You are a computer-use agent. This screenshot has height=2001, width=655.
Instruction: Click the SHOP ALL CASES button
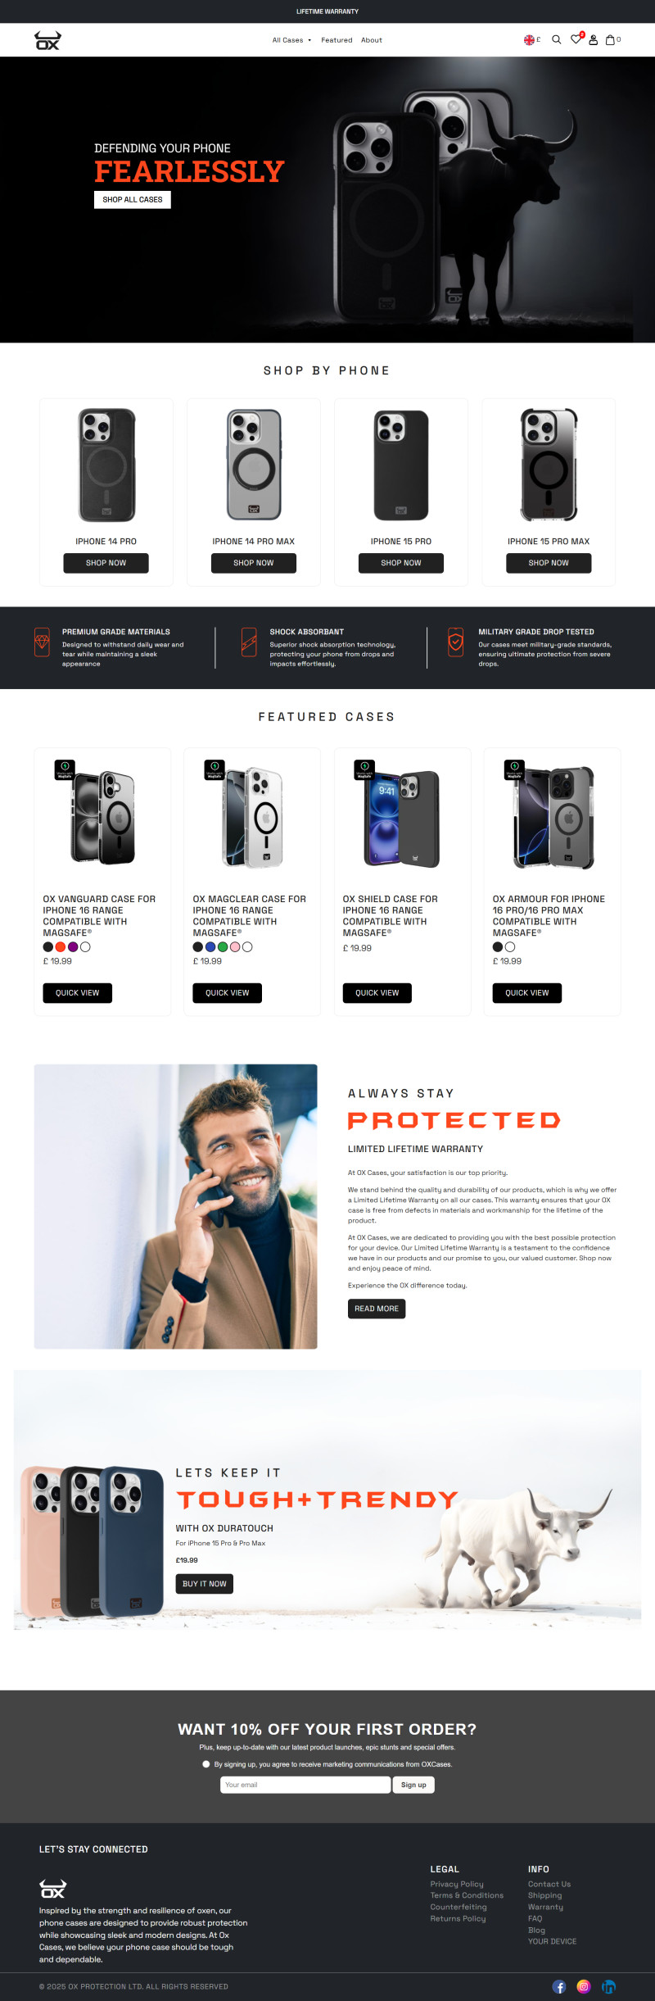point(133,199)
